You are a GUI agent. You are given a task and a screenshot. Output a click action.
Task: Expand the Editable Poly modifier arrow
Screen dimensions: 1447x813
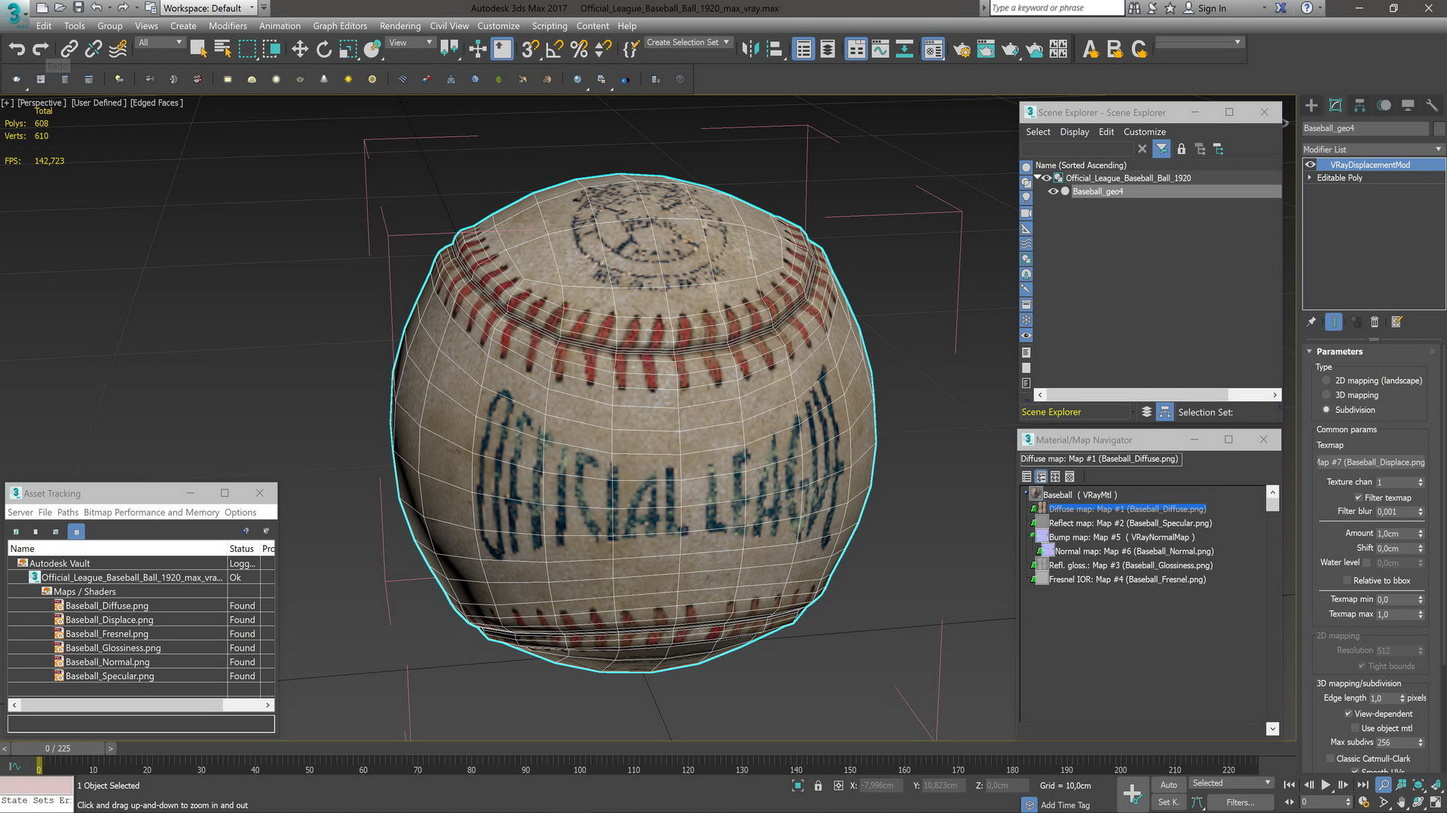1310,178
